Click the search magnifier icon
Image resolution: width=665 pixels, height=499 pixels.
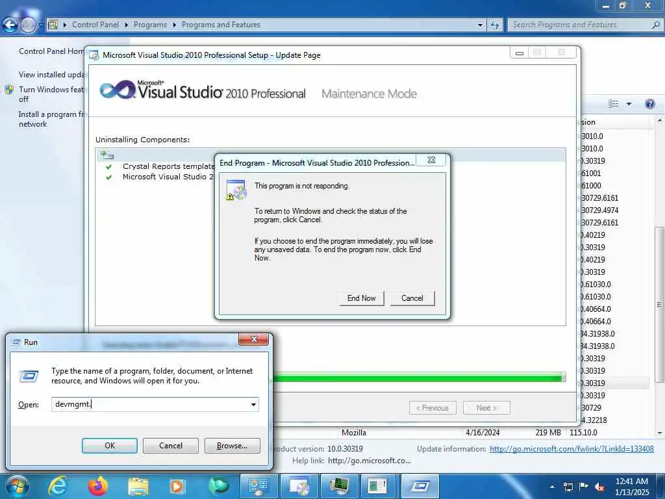click(x=656, y=25)
